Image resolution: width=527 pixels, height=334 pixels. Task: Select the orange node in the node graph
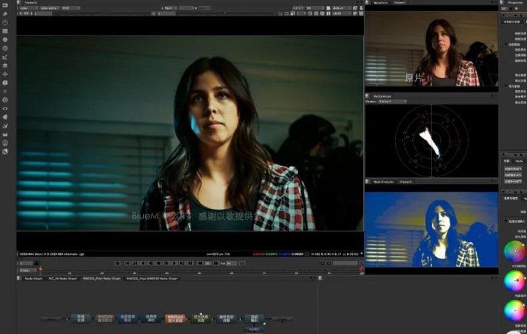coord(175,319)
